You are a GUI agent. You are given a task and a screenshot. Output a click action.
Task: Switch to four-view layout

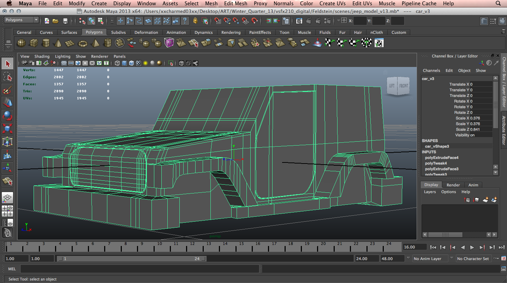pos(7,210)
